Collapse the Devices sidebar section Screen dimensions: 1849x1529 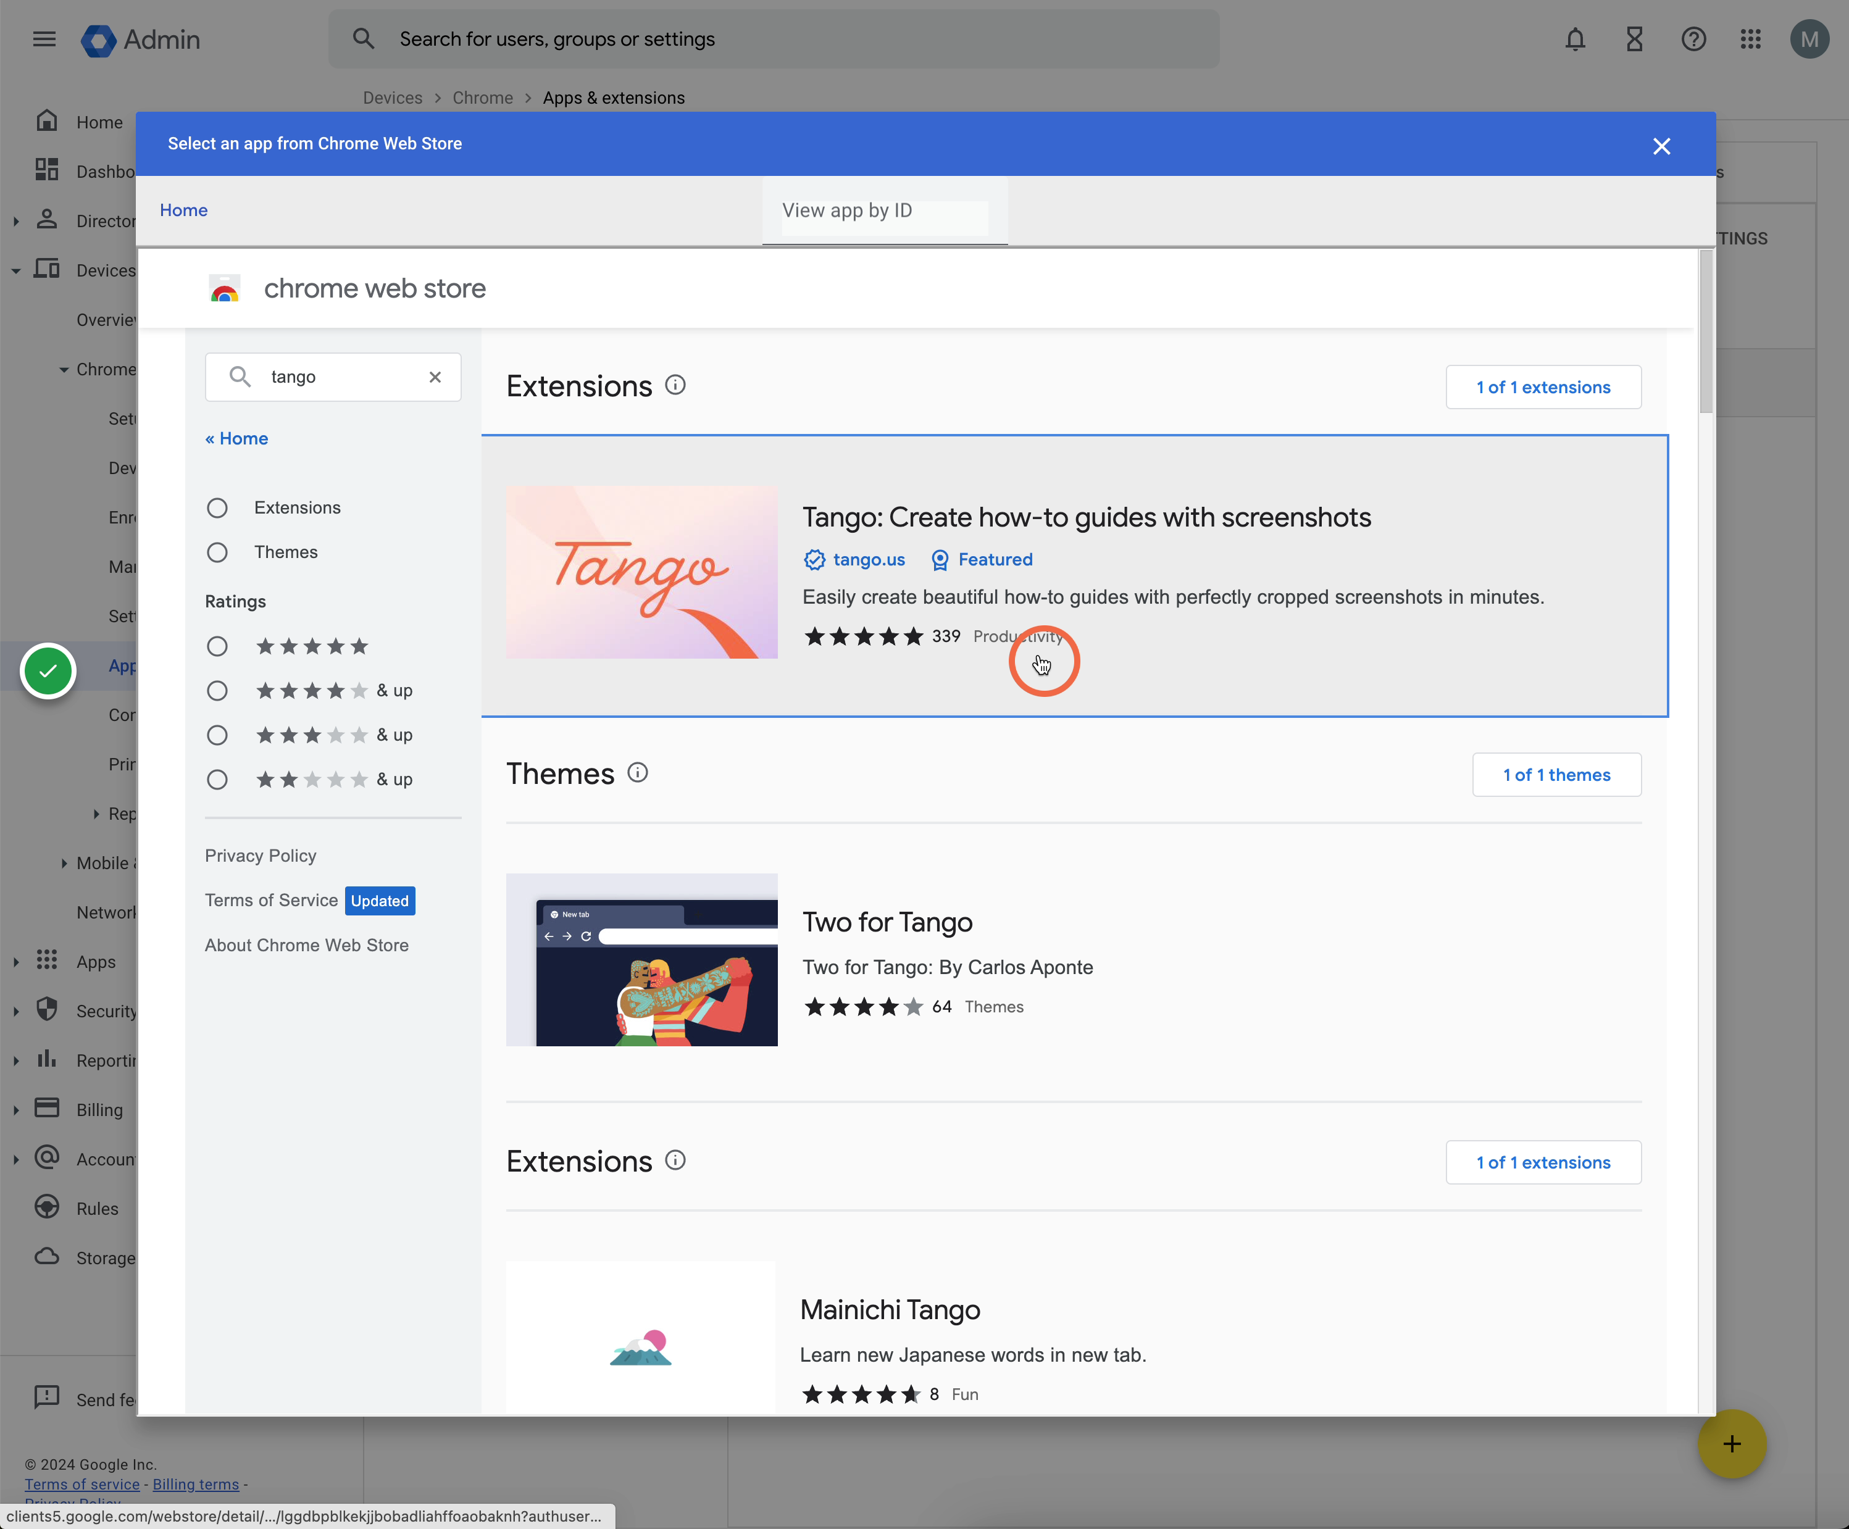coord(16,270)
